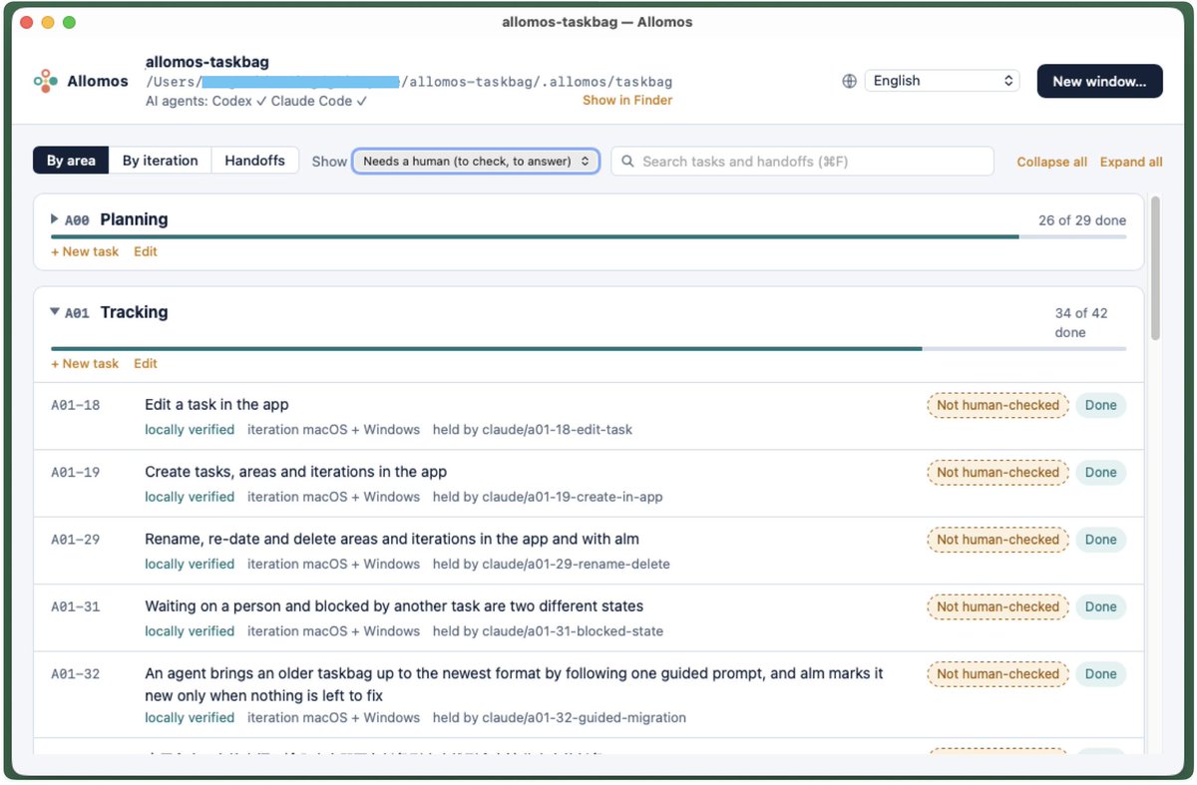Click 'held by claude/a01-31-blocked-state'
Image resolution: width=1197 pixels, height=785 pixels.
548,631
